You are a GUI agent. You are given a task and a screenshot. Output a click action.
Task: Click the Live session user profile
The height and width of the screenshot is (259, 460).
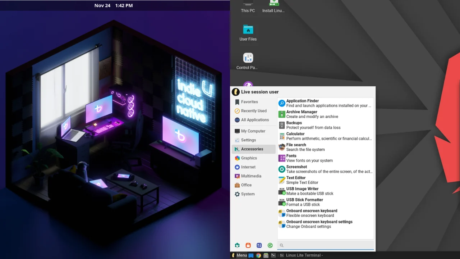point(255,92)
